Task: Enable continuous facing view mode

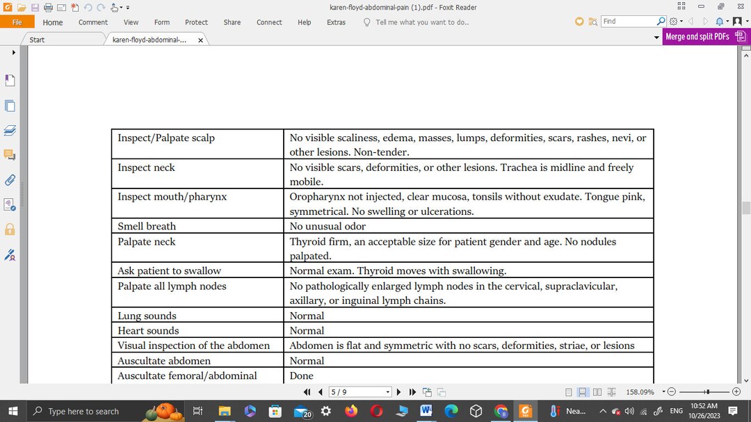Action: 612,392
